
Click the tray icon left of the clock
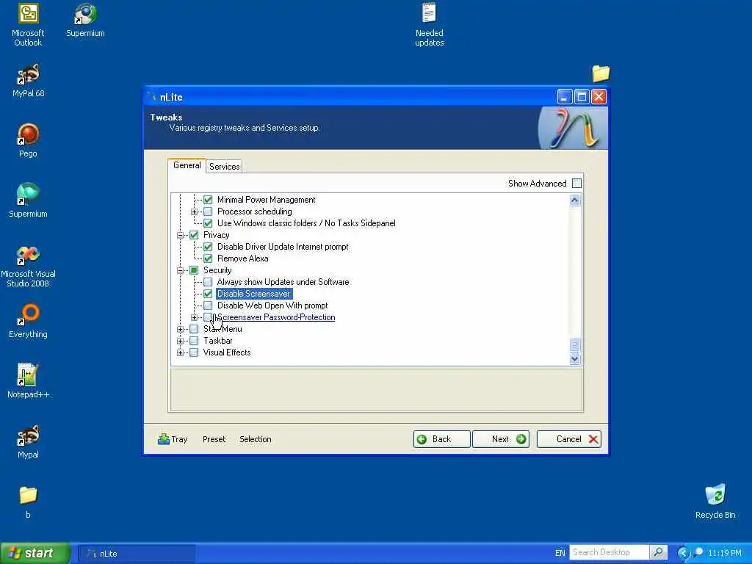click(698, 552)
